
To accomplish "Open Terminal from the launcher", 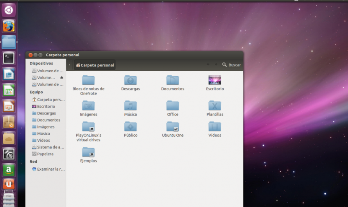I will tap(9, 58).
